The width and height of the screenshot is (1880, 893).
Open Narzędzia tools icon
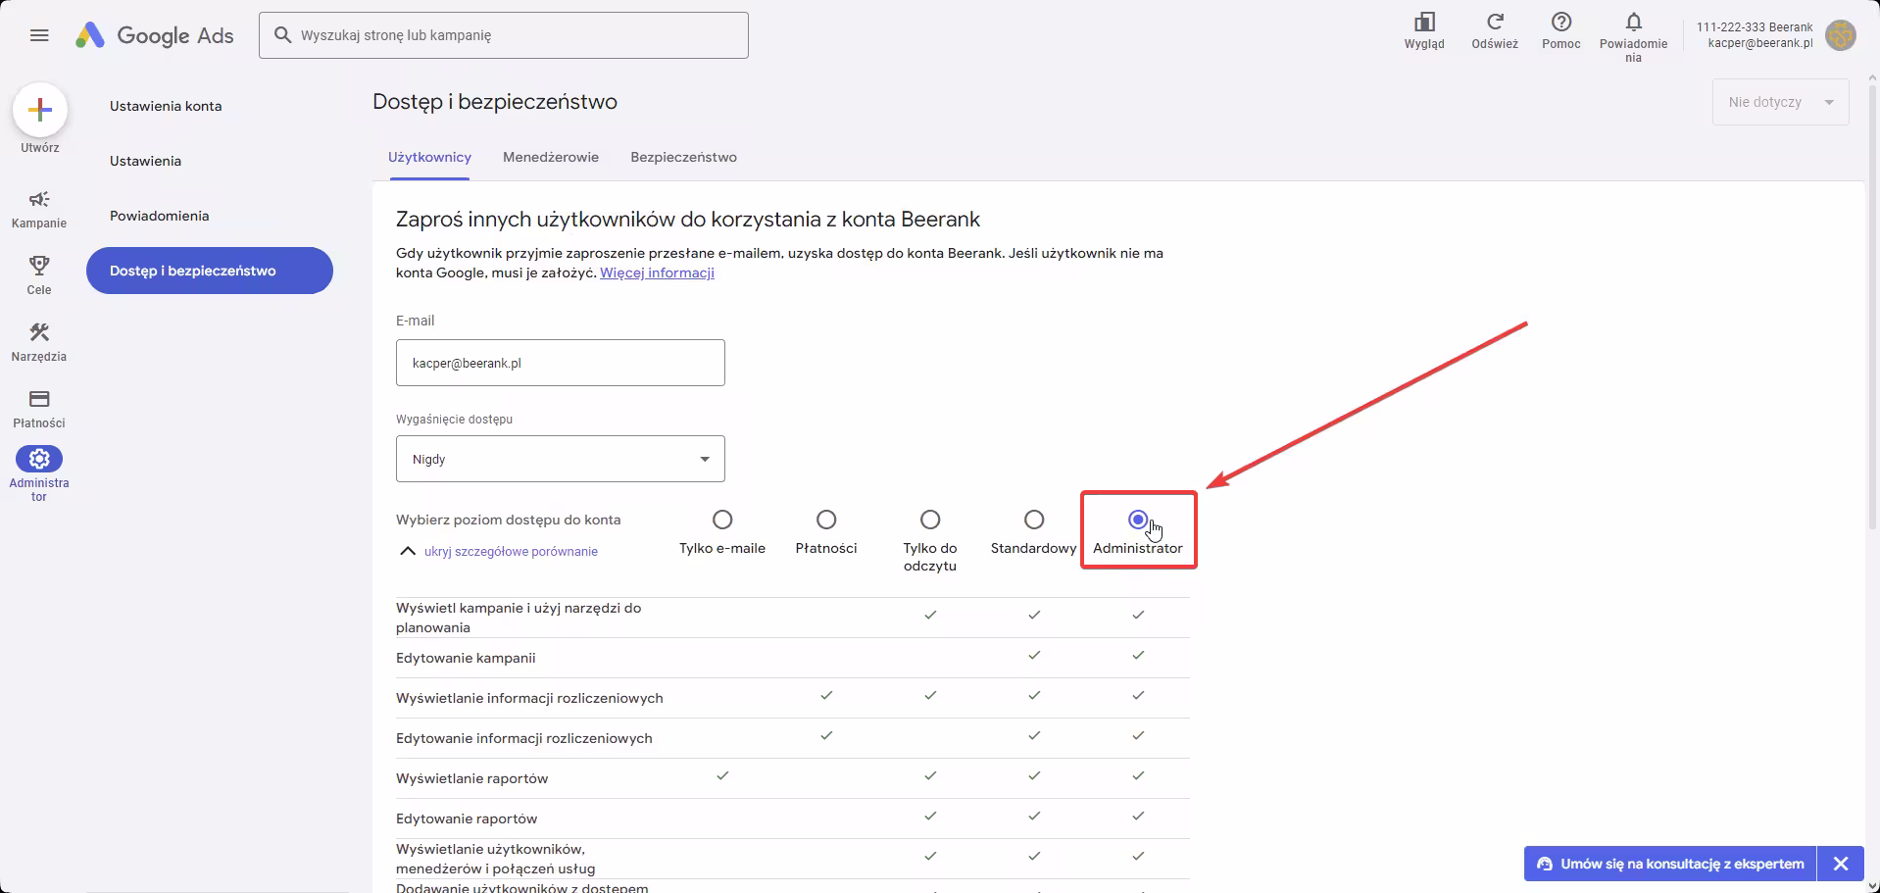pyautogui.click(x=39, y=333)
